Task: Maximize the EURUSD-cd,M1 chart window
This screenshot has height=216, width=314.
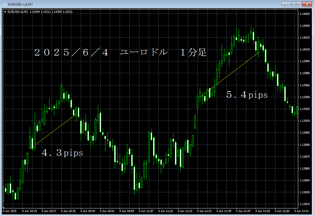Action: click(x=297, y=4)
